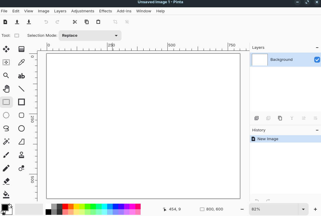Pick the red swatch in palette
The image size is (321, 216).
point(65,207)
